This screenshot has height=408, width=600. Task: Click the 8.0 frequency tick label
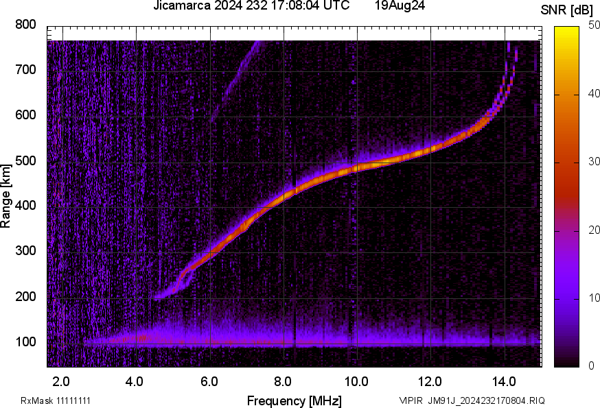click(283, 381)
